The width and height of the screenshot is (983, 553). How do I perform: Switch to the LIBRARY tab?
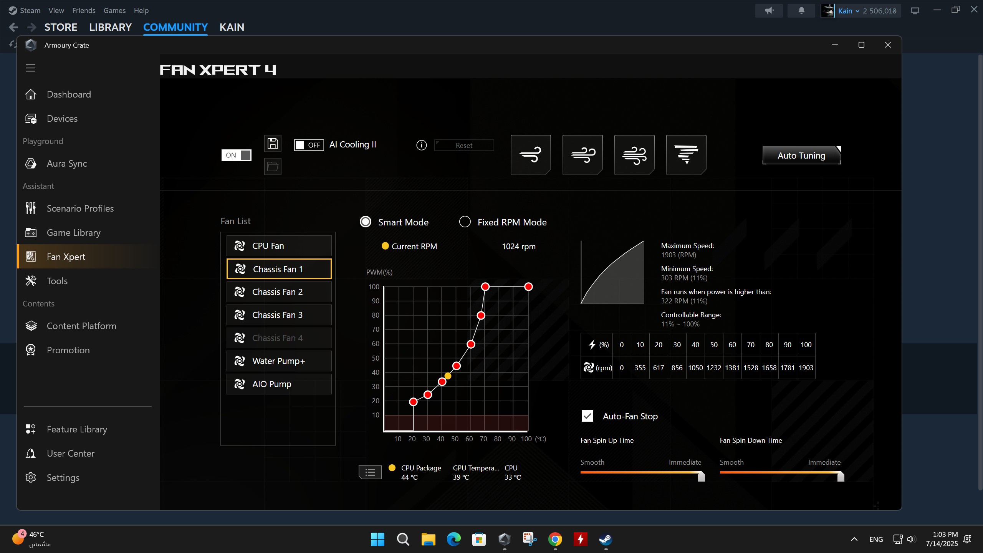pyautogui.click(x=110, y=27)
